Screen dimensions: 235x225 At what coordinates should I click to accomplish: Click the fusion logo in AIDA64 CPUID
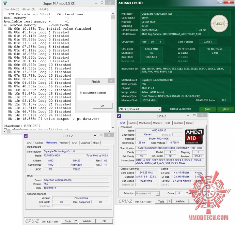click(219, 23)
